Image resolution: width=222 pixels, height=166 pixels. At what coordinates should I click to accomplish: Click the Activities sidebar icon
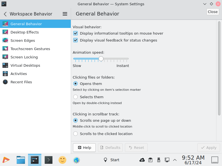(5, 74)
